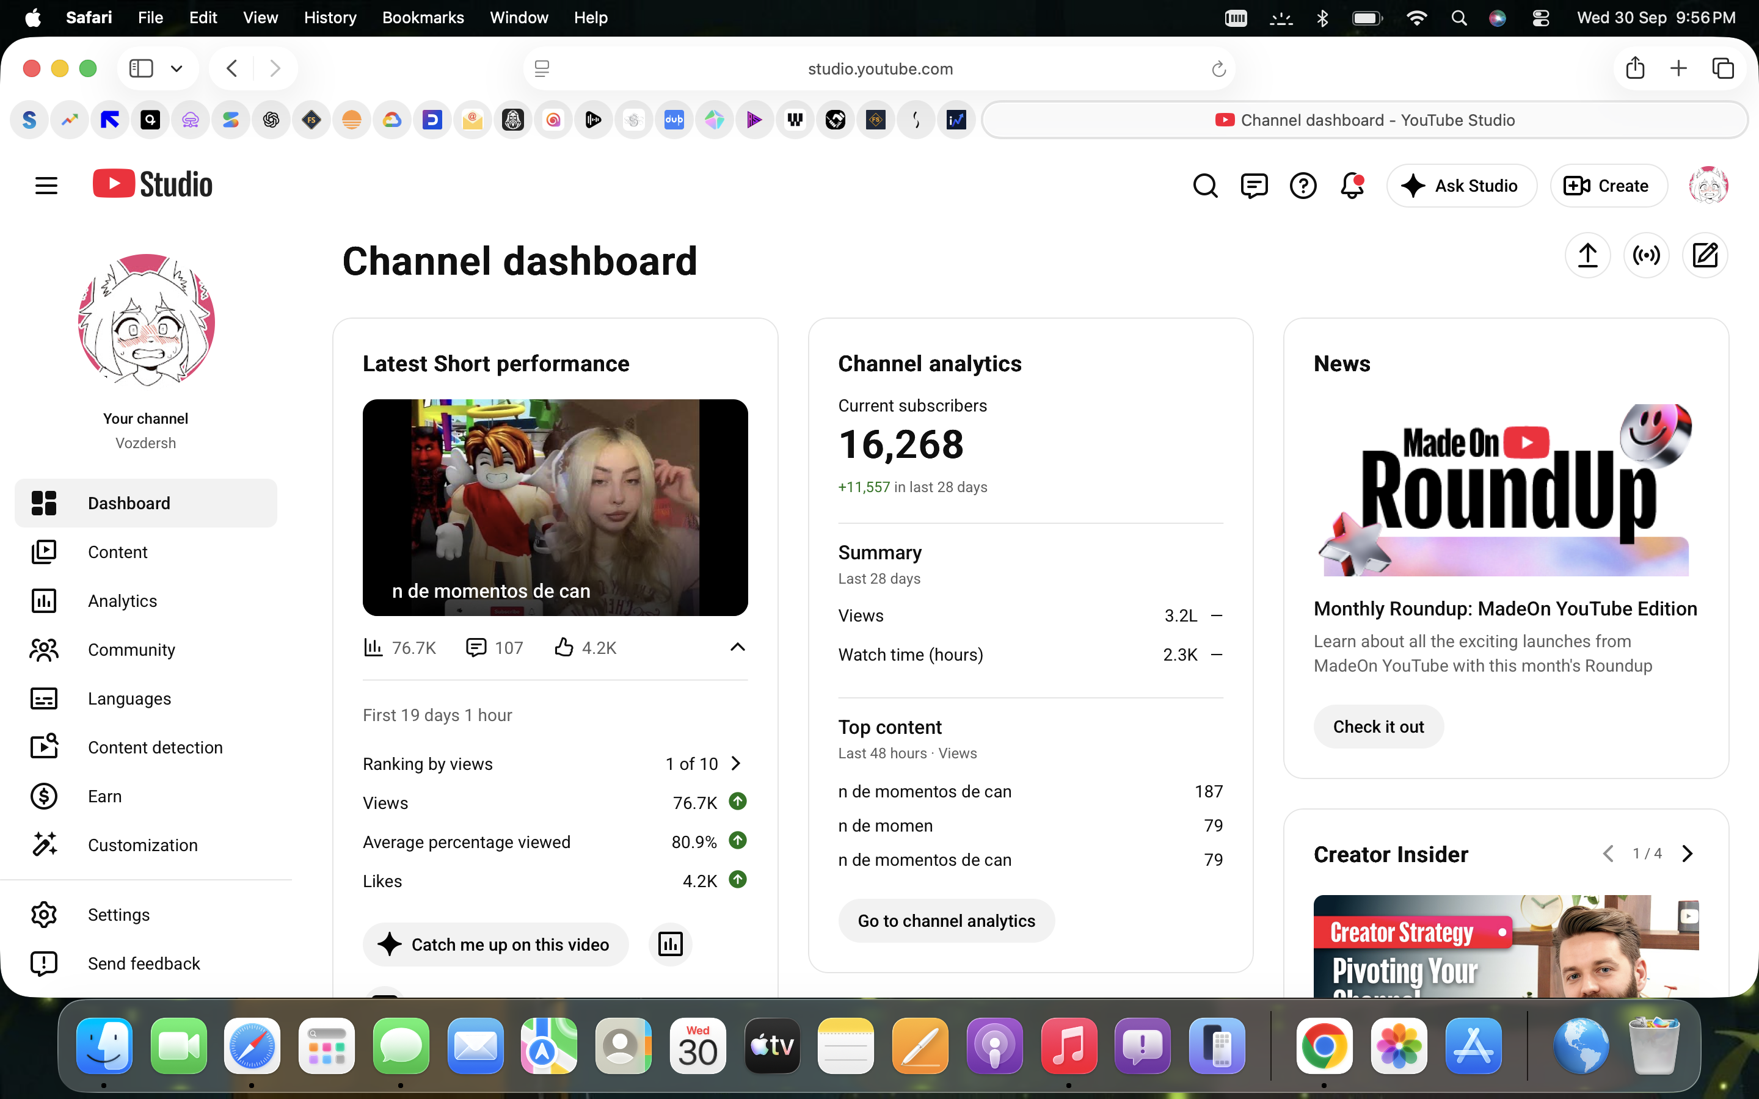Open the notifications bell
The height and width of the screenshot is (1099, 1759).
pyautogui.click(x=1352, y=186)
